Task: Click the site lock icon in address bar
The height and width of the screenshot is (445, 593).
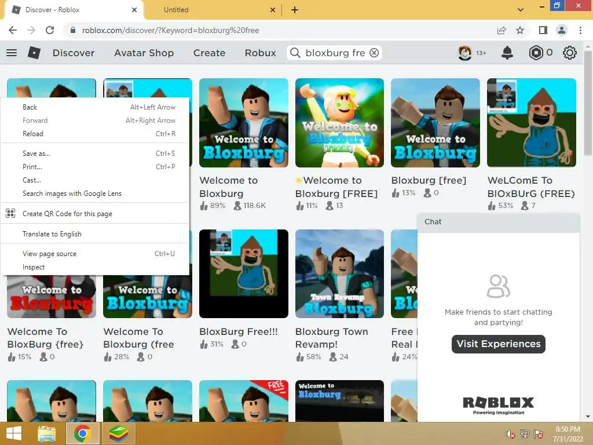Action: (73, 30)
